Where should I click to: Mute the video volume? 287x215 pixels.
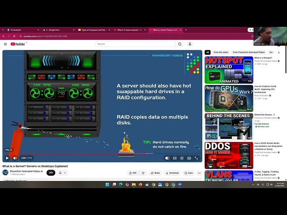tap(15, 158)
